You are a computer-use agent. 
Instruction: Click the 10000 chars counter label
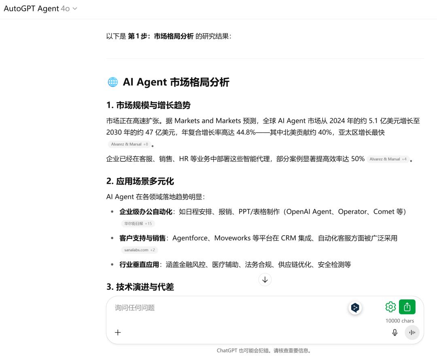[x=400, y=321]
